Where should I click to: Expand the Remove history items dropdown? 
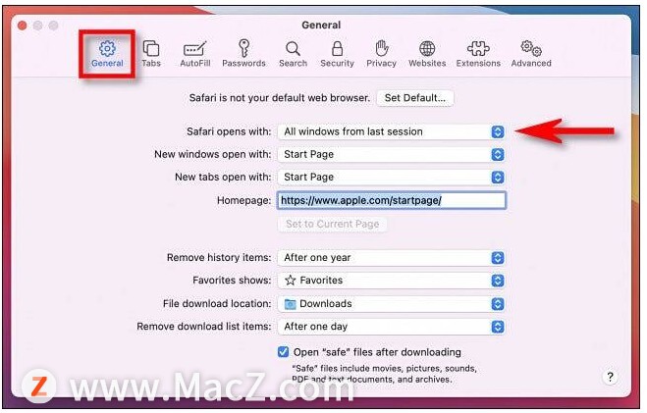pos(391,258)
